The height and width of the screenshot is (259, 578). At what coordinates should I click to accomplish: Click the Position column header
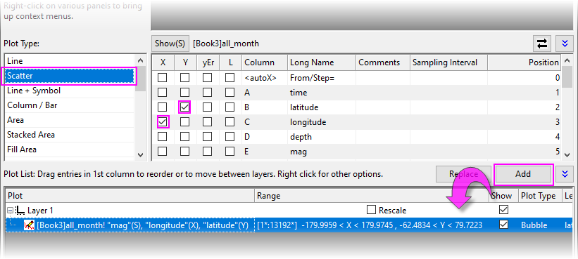click(524, 62)
